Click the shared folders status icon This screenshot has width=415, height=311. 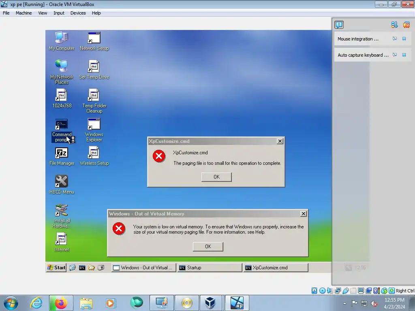click(353, 291)
